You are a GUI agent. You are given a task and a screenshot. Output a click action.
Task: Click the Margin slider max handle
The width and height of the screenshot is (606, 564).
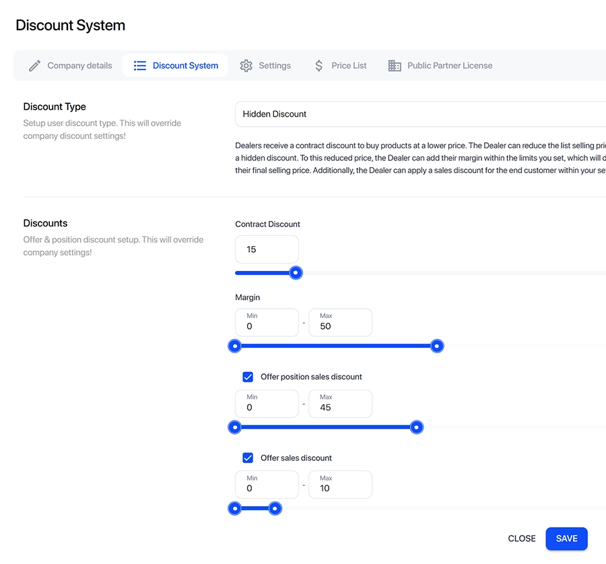click(437, 346)
